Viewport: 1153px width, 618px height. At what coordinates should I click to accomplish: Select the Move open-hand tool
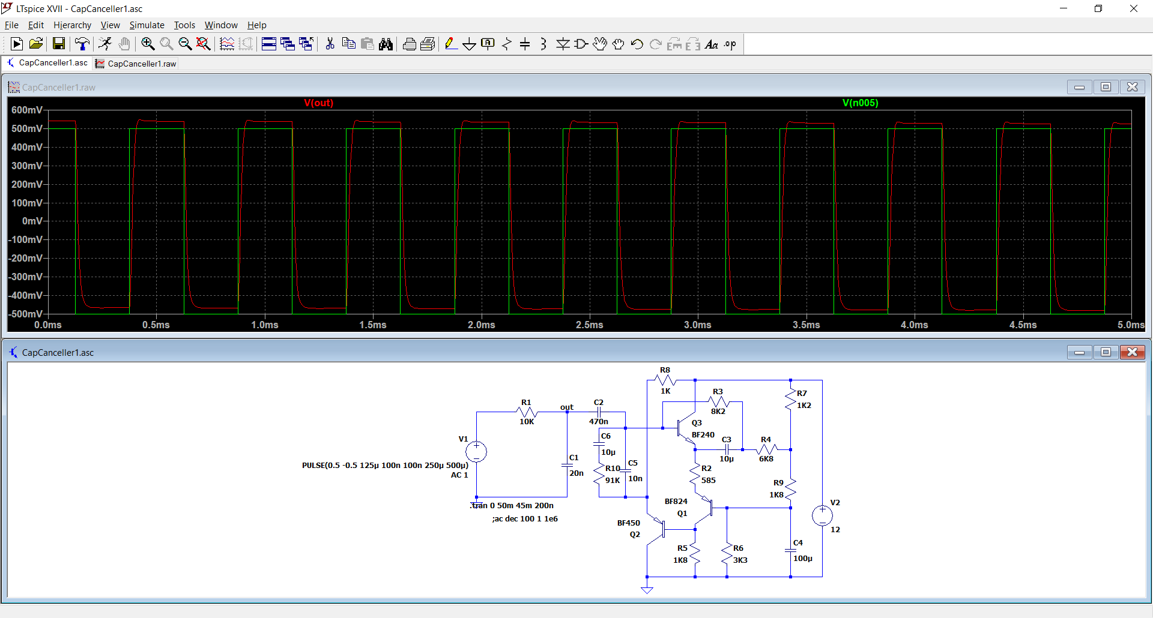click(600, 44)
